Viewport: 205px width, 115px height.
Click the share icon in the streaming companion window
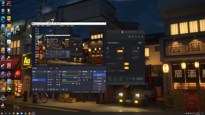tap(142, 37)
